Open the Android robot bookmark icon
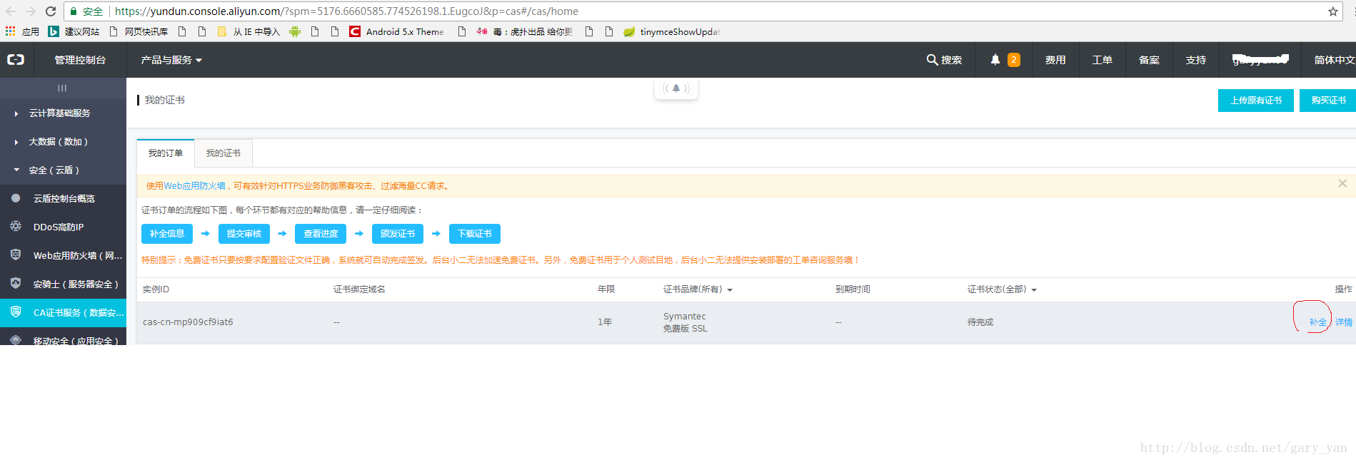 [295, 31]
